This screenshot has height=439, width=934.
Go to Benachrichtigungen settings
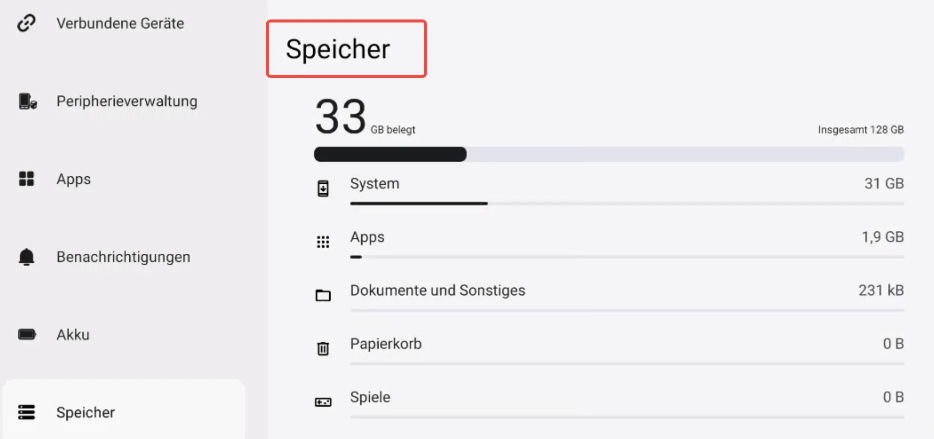point(123,257)
